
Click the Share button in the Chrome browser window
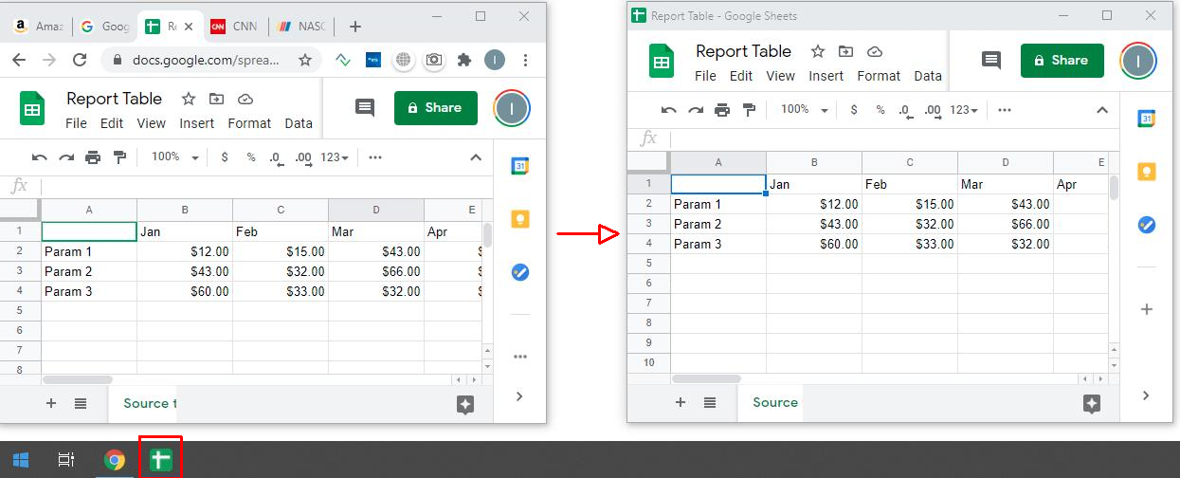[435, 108]
